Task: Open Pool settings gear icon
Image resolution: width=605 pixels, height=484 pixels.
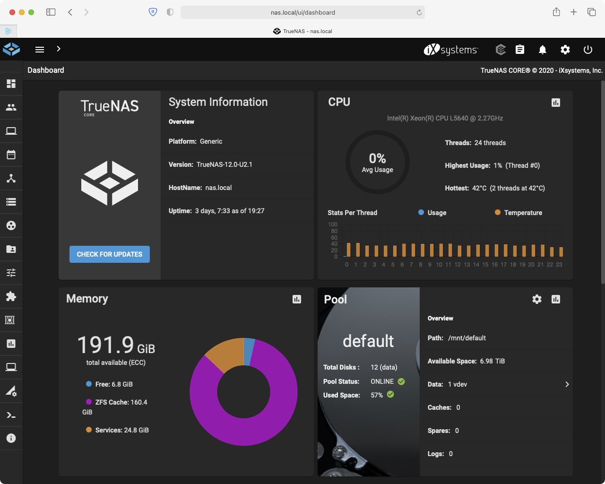Action: pyautogui.click(x=537, y=299)
